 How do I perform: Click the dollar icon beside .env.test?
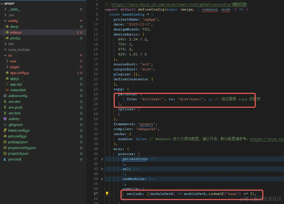click(x=5, y=113)
